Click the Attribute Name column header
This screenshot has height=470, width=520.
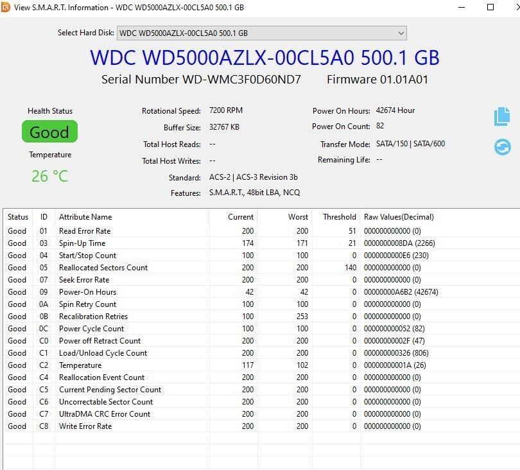[132, 217]
